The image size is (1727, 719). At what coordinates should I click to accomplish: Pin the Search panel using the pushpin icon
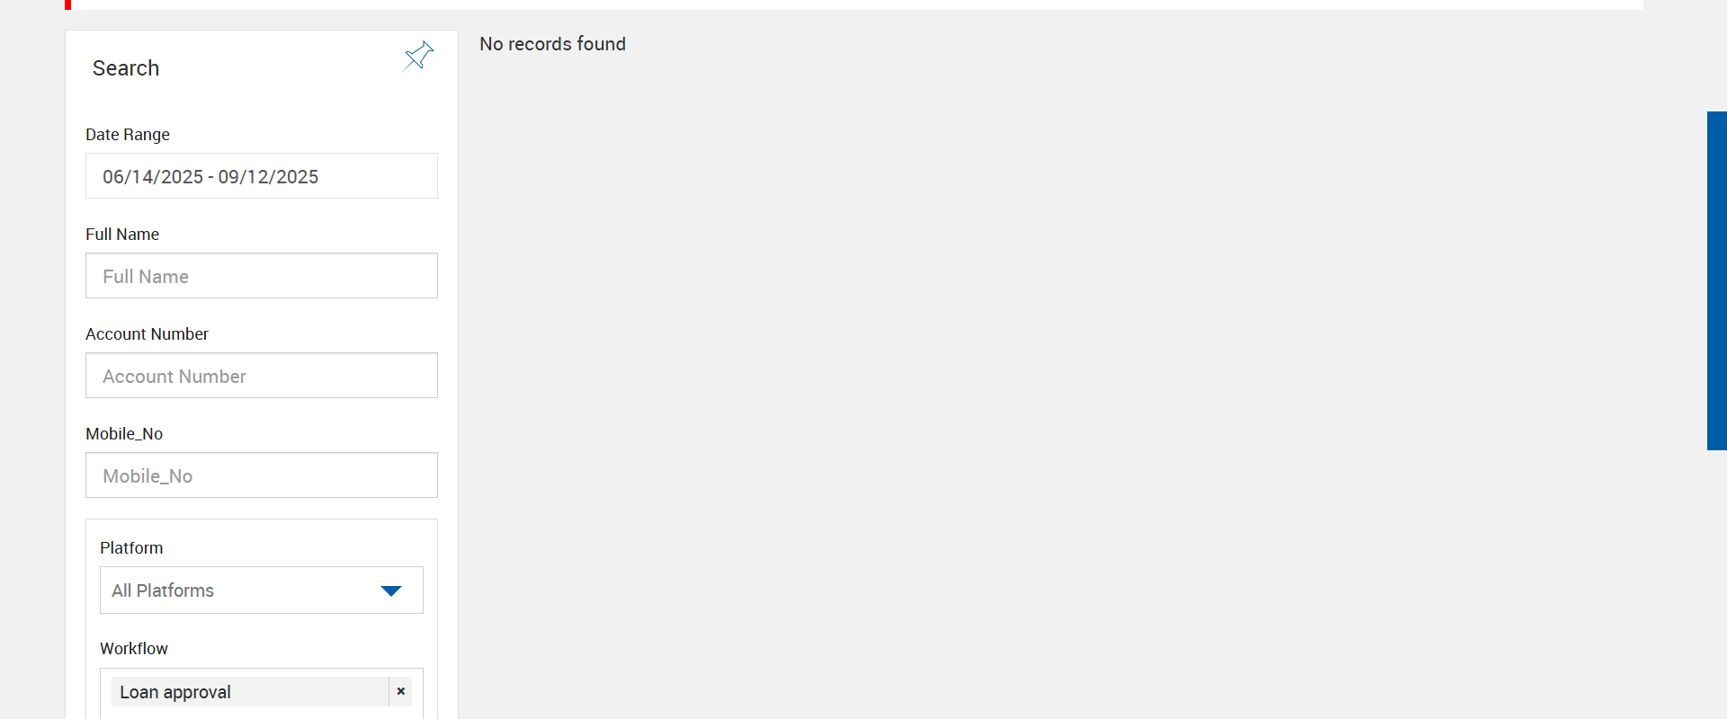(418, 56)
